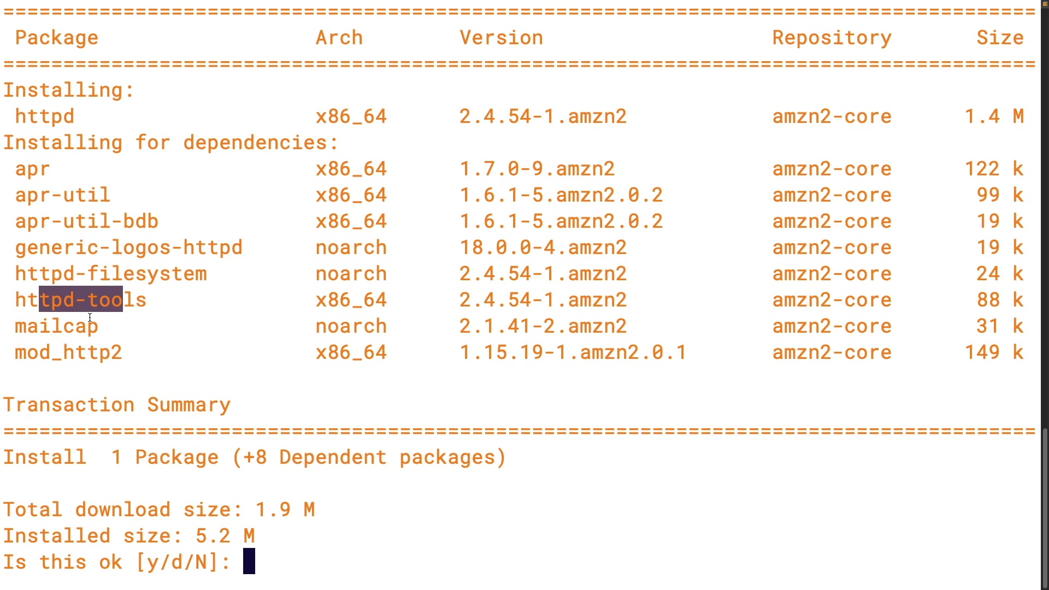Click the httpd-filesystem package name
Screen dimensions: 1049x590
tap(111, 274)
